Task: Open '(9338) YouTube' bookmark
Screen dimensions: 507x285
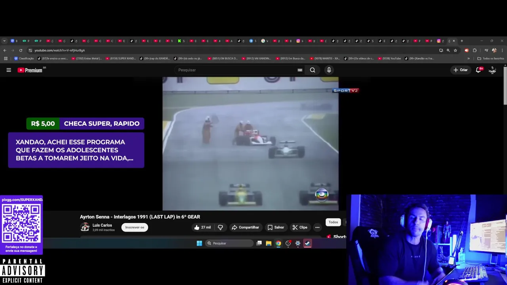Action: 390,59
